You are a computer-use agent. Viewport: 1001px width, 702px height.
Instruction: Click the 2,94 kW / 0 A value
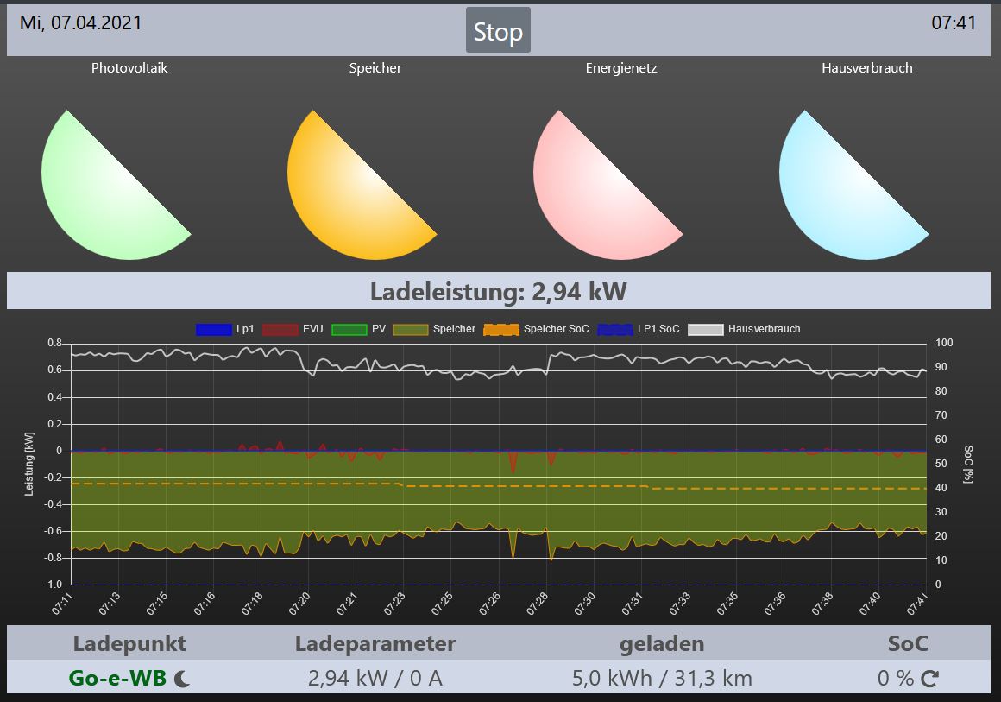375,679
